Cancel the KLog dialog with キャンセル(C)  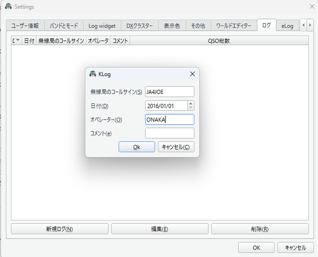click(x=176, y=147)
